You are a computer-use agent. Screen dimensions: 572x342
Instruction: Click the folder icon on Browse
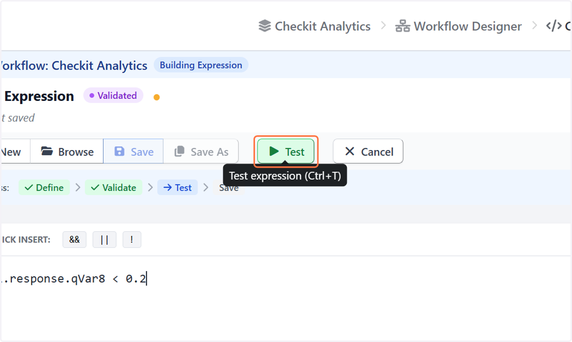[x=47, y=151]
